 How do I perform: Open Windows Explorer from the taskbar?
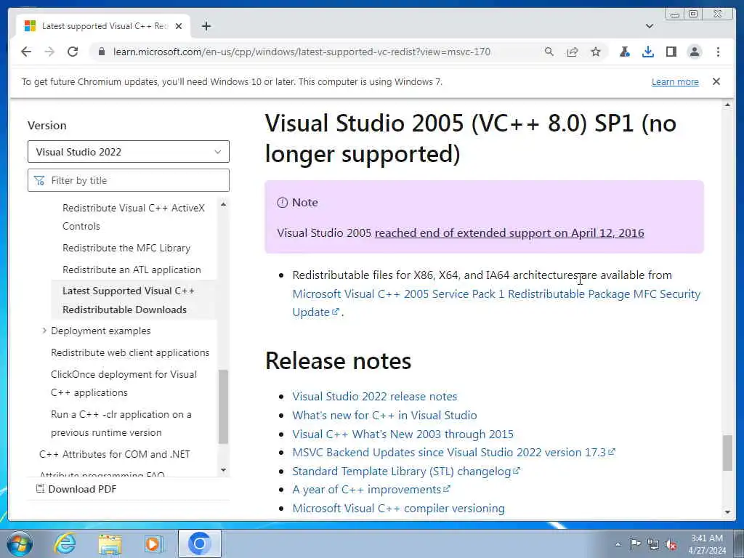click(x=110, y=543)
